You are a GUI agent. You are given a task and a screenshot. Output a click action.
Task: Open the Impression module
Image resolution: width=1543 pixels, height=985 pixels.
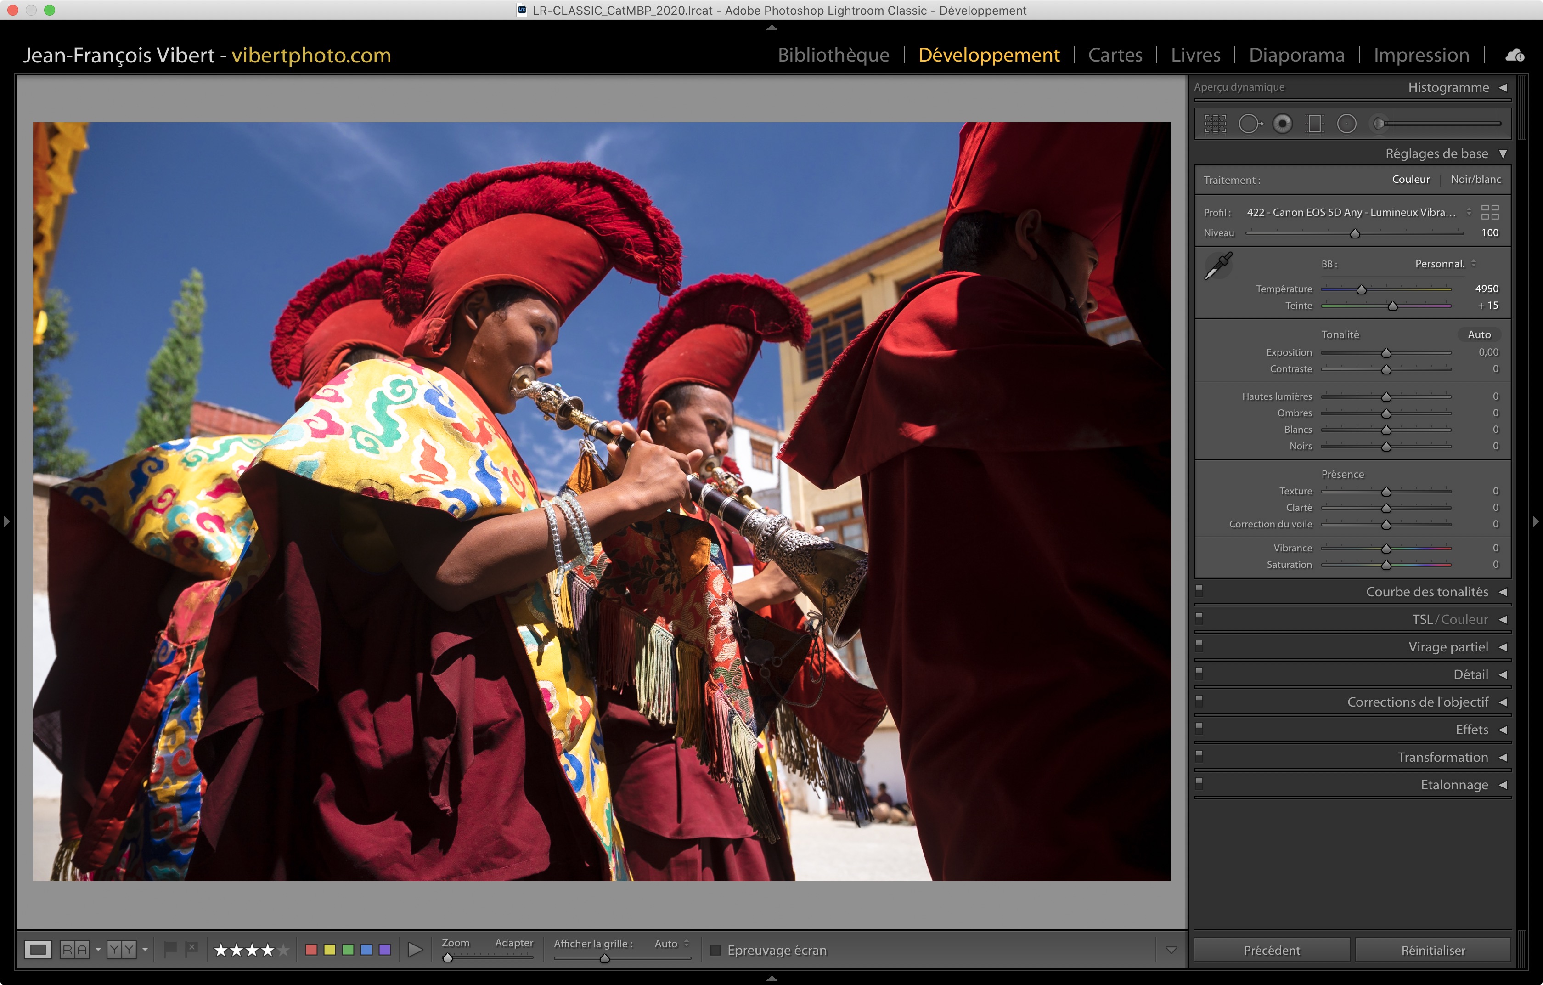click(1420, 55)
